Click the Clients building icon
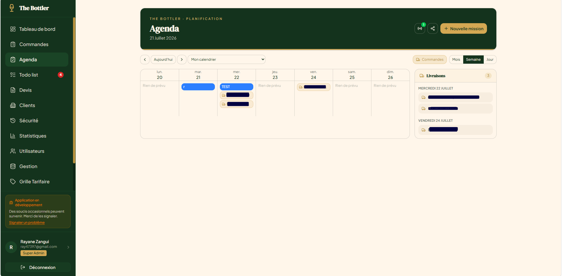This screenshot has width=562, height=276. [x=13, y=105]
